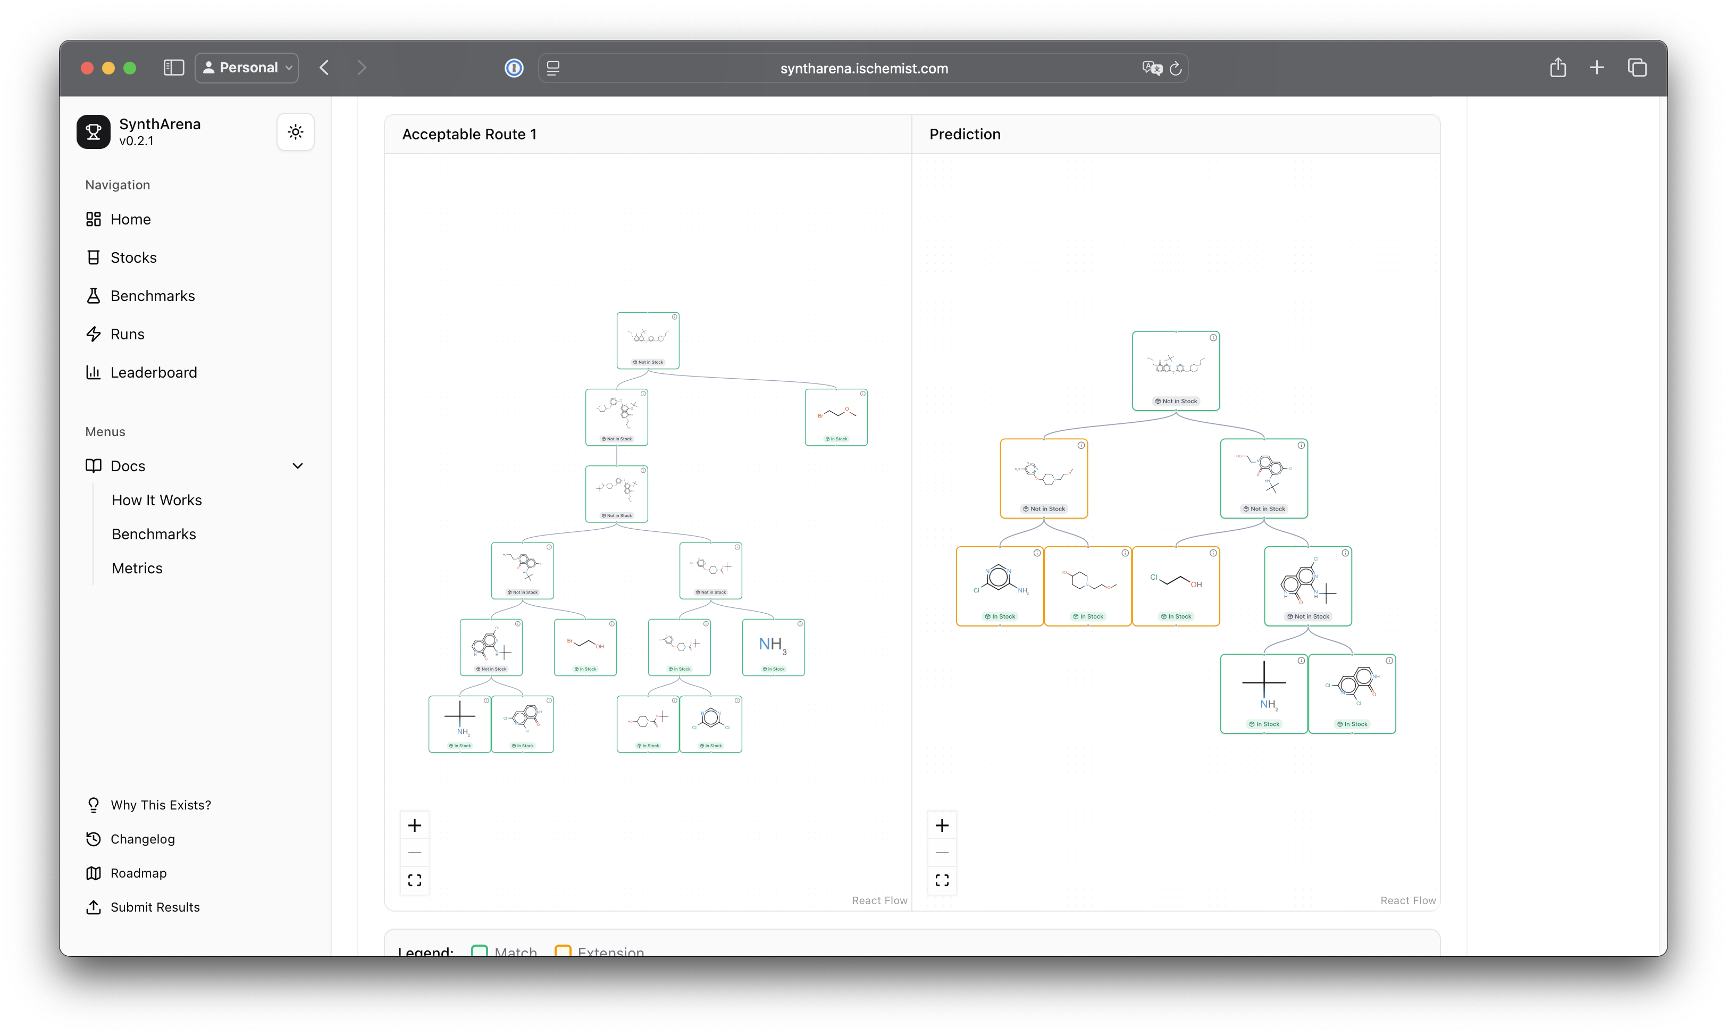
Task: Click the page reload icon in address bar
Action: click(x=1176, y=69)
